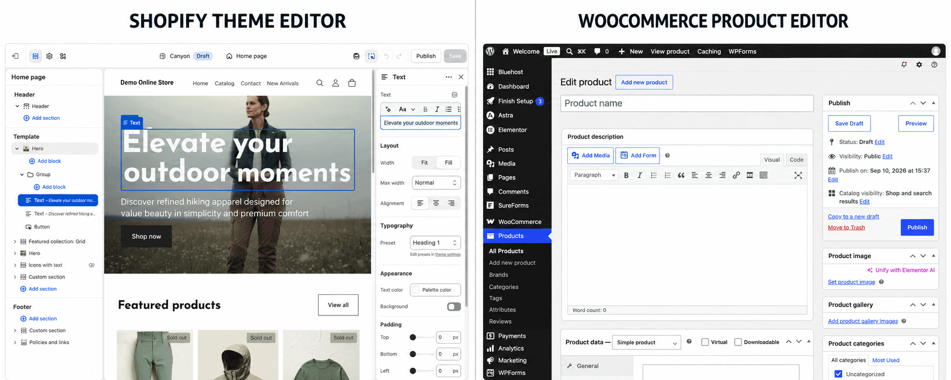The image size is (951, 380).
Task: Open the Max width Normal dropdown
Action: click(x=436, y=183)
